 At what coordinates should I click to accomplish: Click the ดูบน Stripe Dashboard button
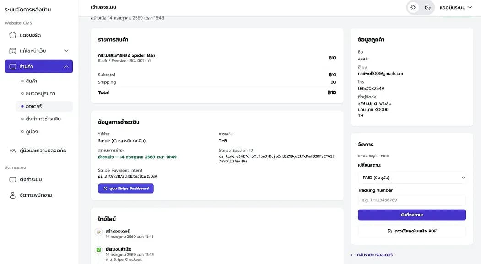click(x=126, y=189)
